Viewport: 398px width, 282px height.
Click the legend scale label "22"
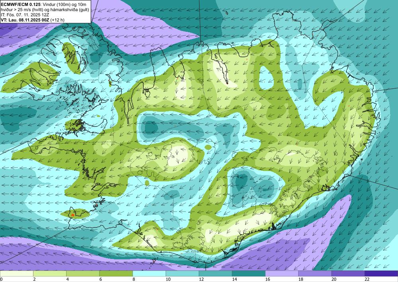367,279
